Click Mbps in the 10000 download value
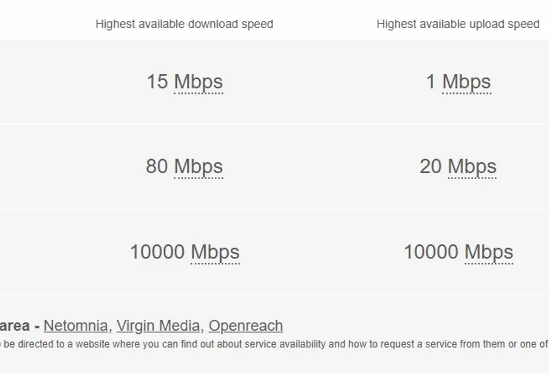This screenshot has width=549, height=380. pyautogui.click(x=215, y=252)
